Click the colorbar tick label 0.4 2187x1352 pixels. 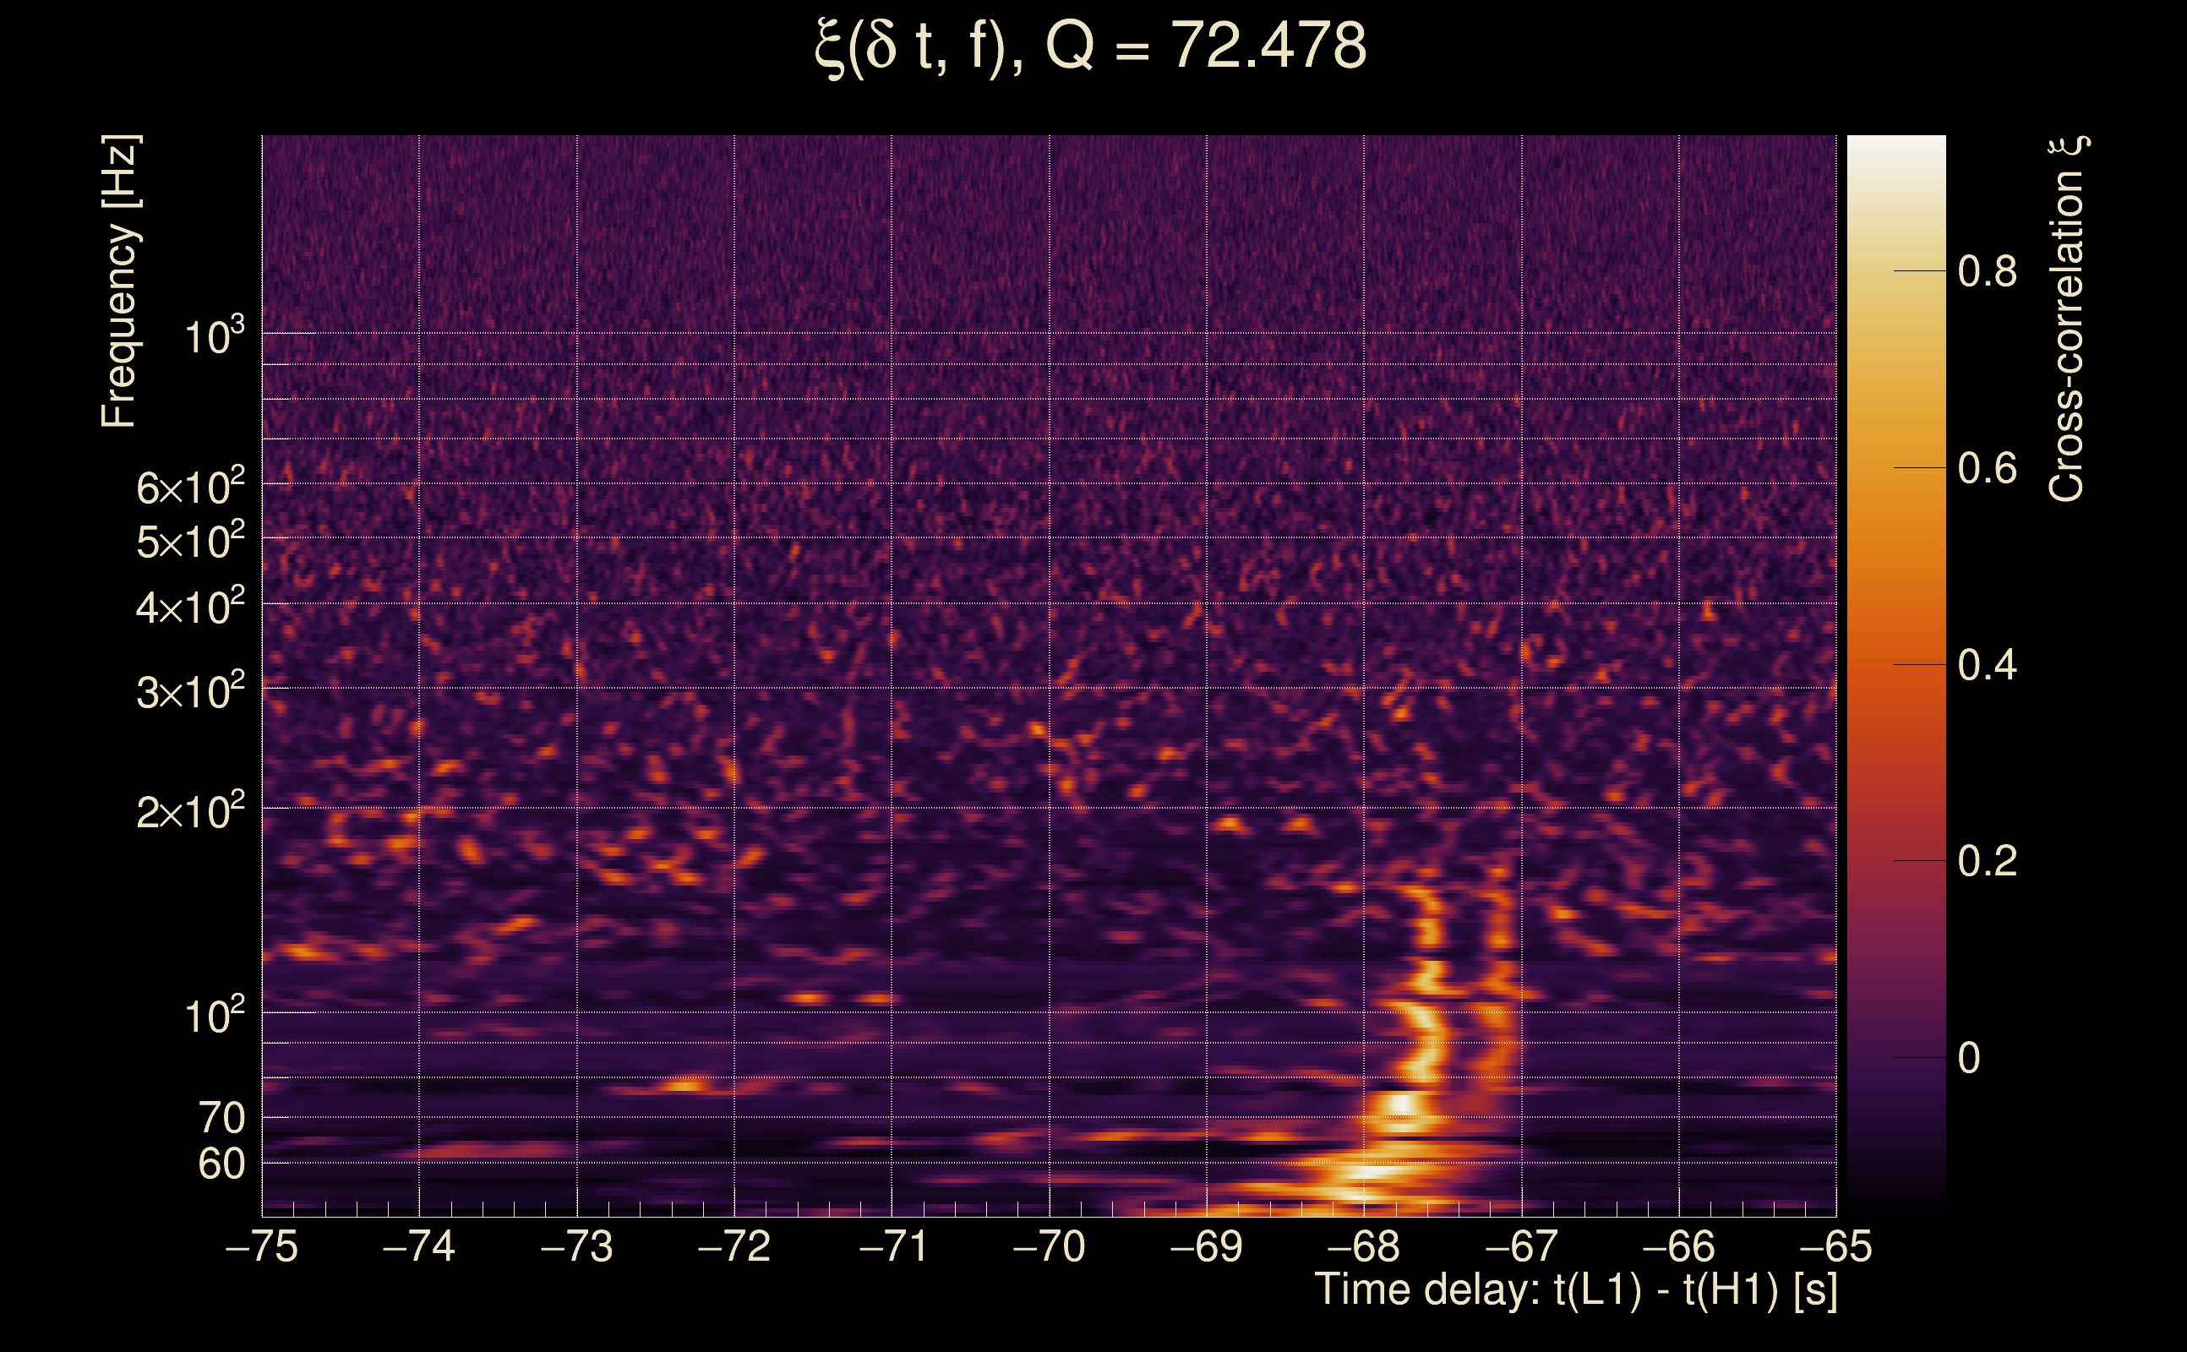pos(1987,665)
